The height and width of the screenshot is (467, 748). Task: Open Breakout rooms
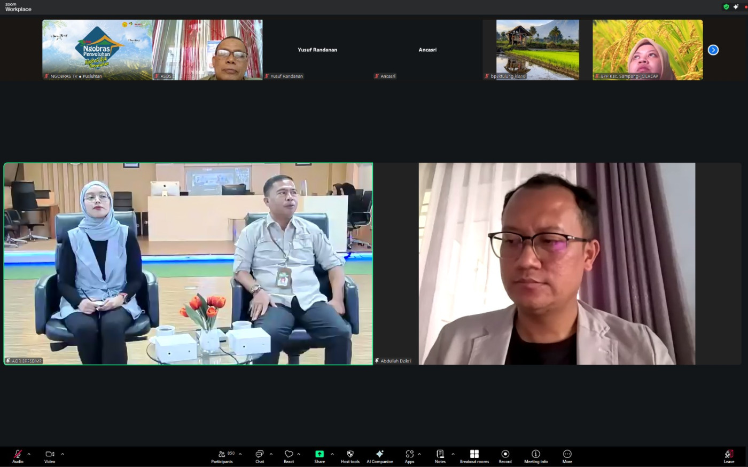474,456
